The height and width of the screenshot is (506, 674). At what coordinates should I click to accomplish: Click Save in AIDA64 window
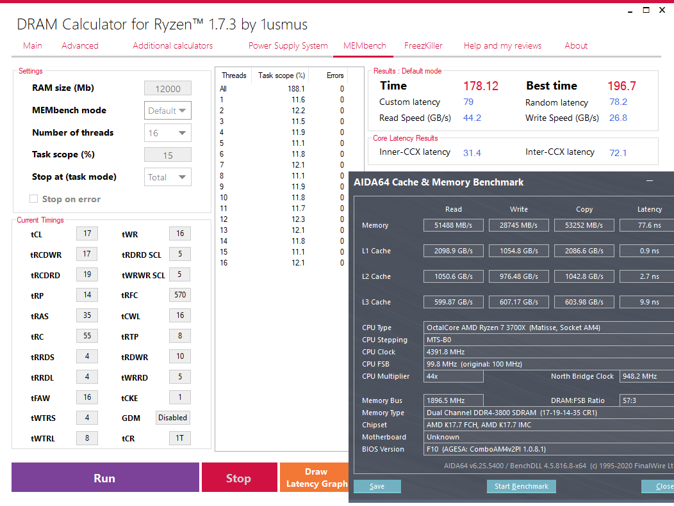[377, 486]
